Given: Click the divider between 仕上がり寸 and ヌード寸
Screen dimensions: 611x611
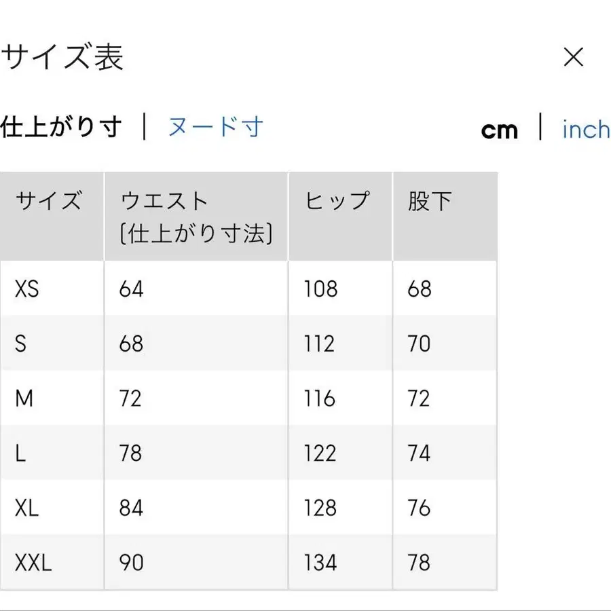Looking at the screenshot, I should 145,126.
